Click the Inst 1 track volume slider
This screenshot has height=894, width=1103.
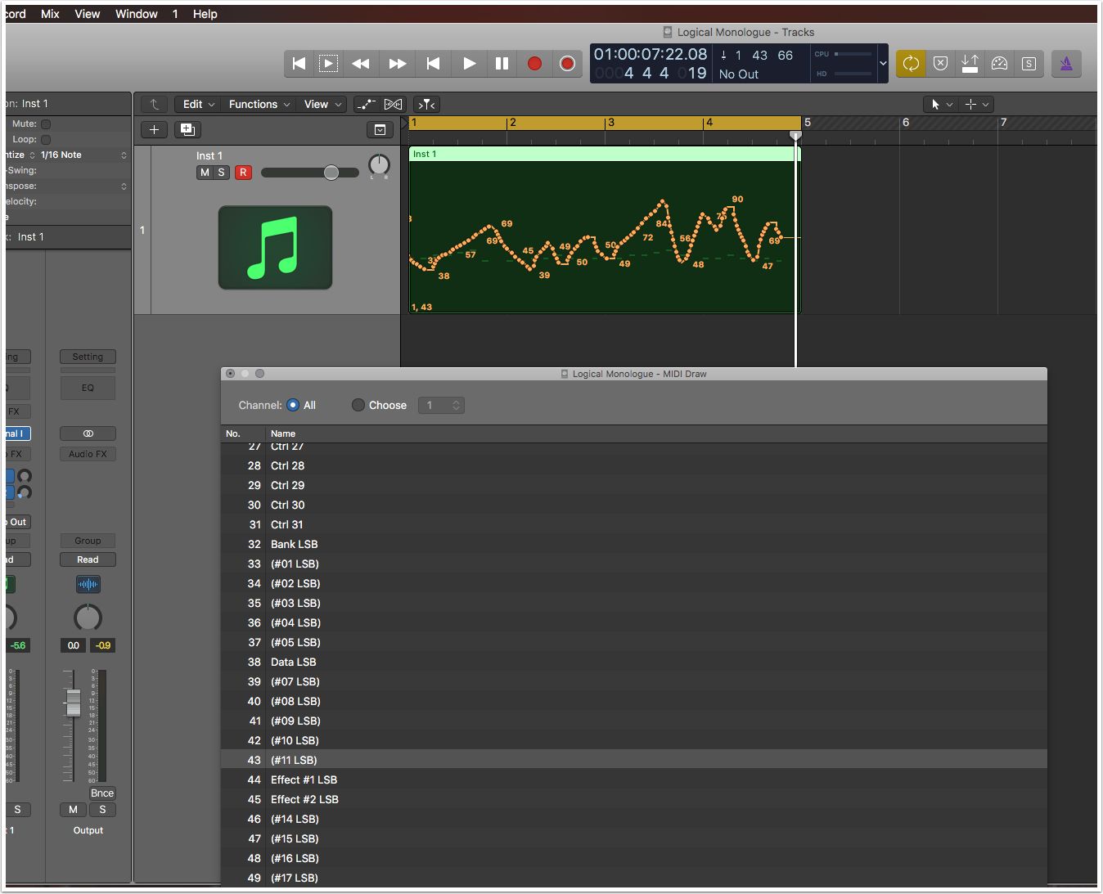310,173
